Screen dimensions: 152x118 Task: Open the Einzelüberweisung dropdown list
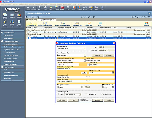(x=80, y=94)
